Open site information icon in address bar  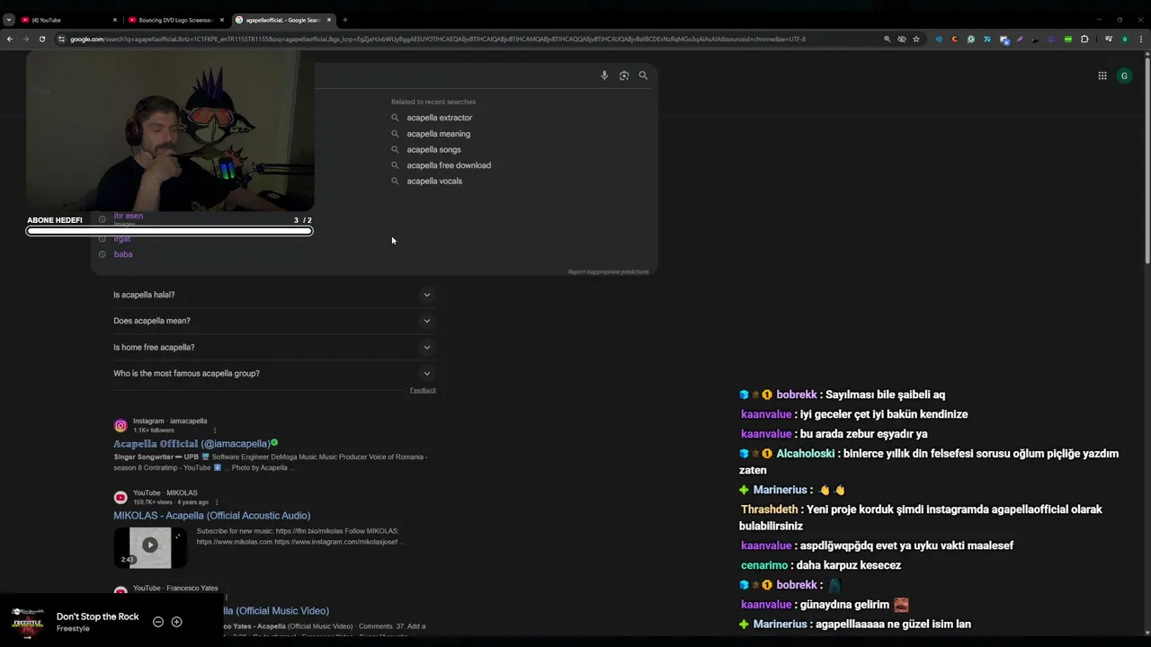click(61, 39)
